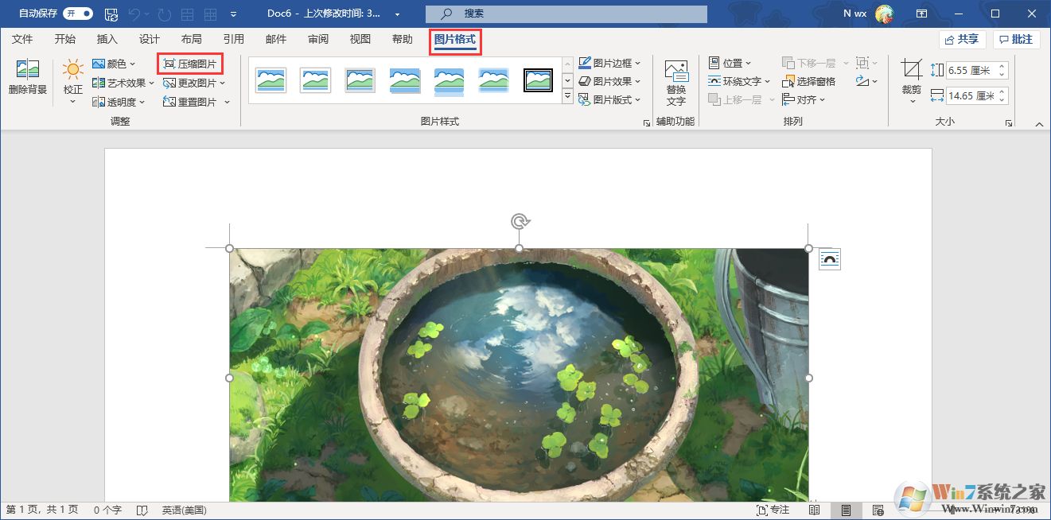Open the Alt Text (替换文字) pane

pyautogui.click(x=675, y=80)
